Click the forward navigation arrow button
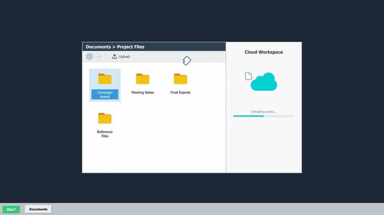Screen dimensions: 384x215 pos(98,57)
